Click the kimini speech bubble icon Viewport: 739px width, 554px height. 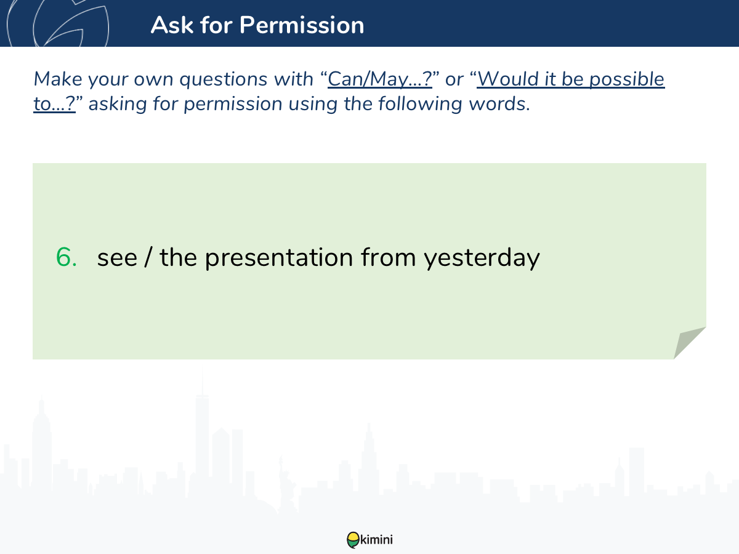[352, 540]
